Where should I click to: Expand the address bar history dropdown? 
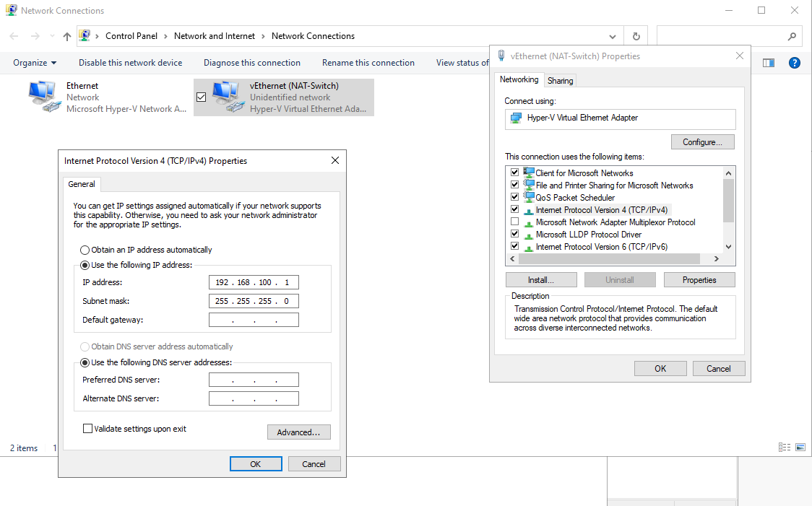(613, 36)
